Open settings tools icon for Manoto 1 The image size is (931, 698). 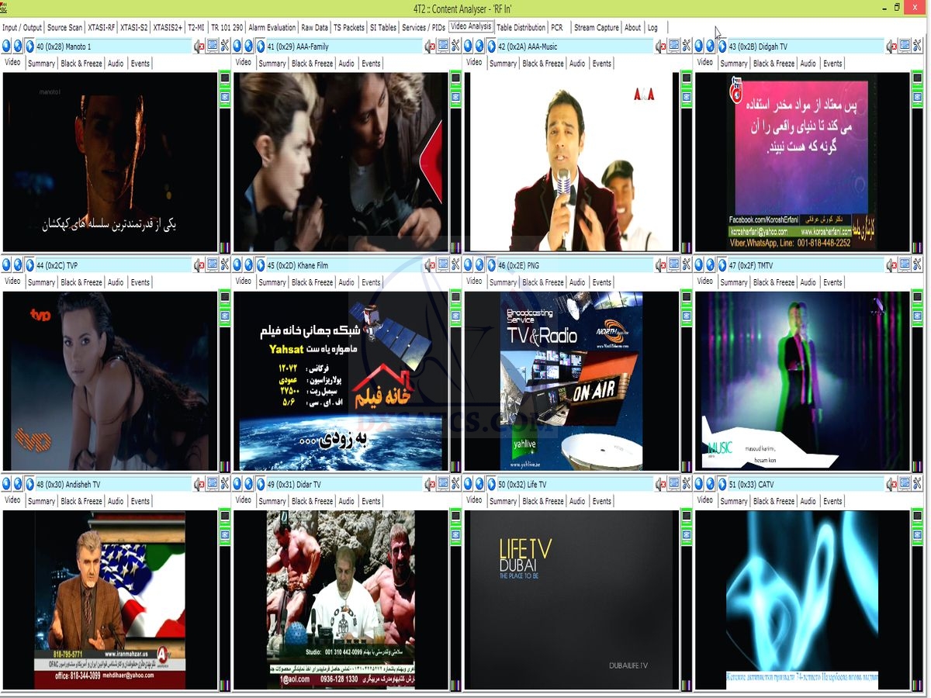[225, 47]
